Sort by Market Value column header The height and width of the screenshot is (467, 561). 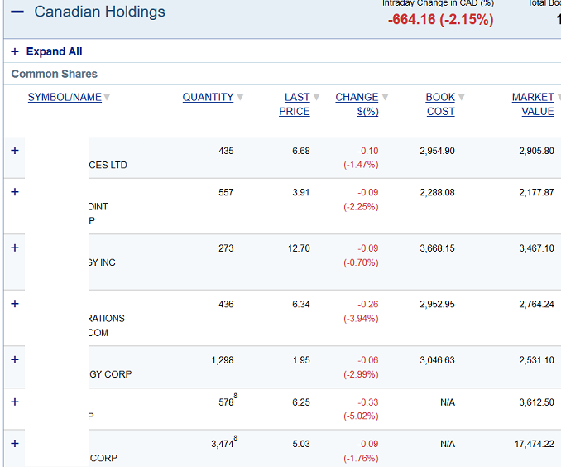coord(533,104)
